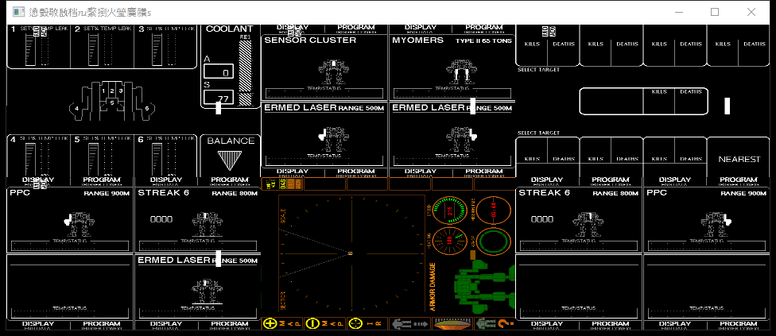Screen dimensions: 776x336
Task: Click the mech diagram in SENSOR CLUSTER panel
Action: click(x=335, y=72)
